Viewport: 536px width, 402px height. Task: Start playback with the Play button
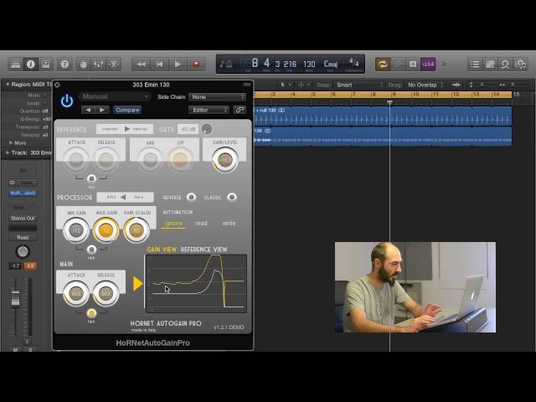tap(178, 64)
